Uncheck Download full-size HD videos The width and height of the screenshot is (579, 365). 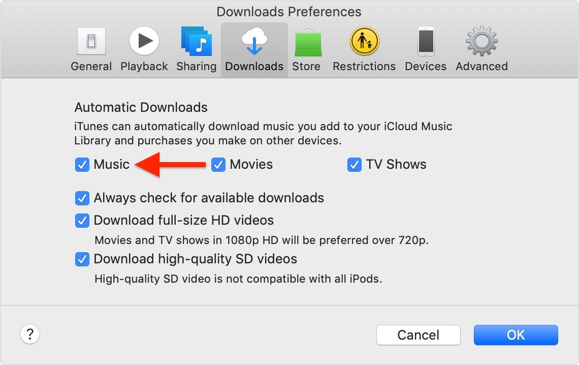tap(82, 221)
